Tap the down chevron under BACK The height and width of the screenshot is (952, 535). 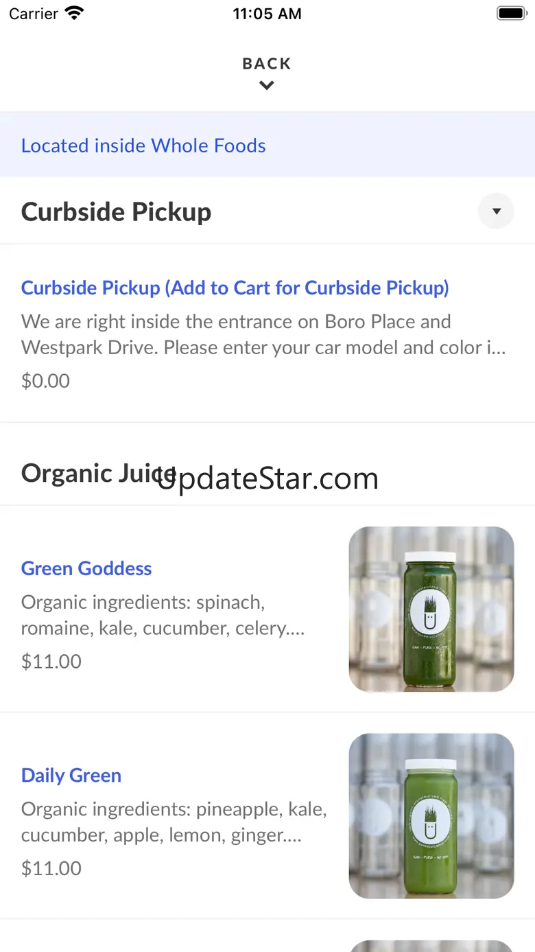pos(267,86)
